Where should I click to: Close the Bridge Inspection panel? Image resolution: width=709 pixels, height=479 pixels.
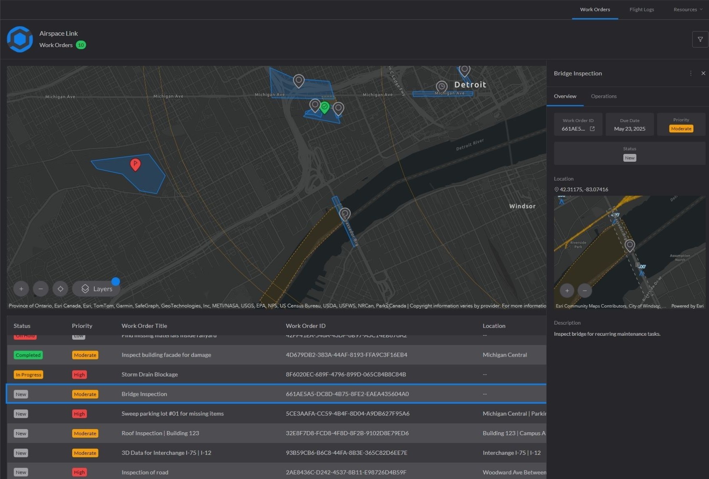(703, 73)
